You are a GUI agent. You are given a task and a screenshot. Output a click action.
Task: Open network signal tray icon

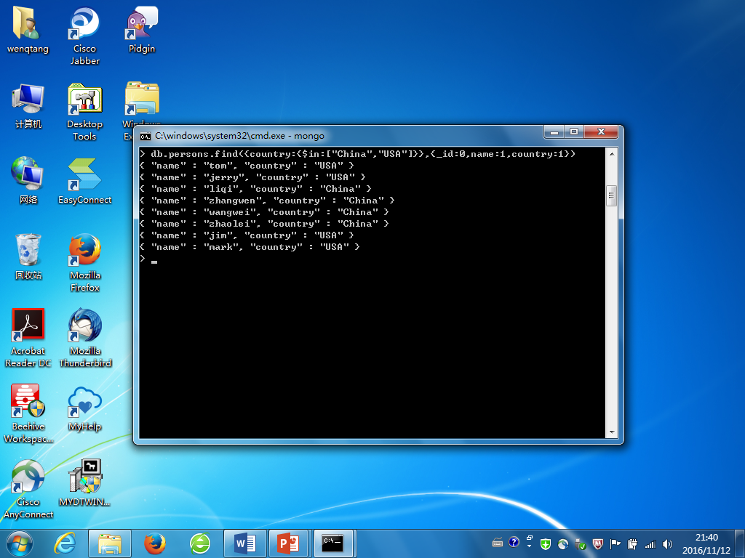pyautogui.click(x=650, y=544)
